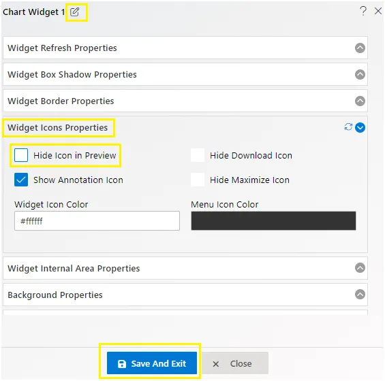
Task: Expand Widget Border Properties chevron
Action: point(360,101)
